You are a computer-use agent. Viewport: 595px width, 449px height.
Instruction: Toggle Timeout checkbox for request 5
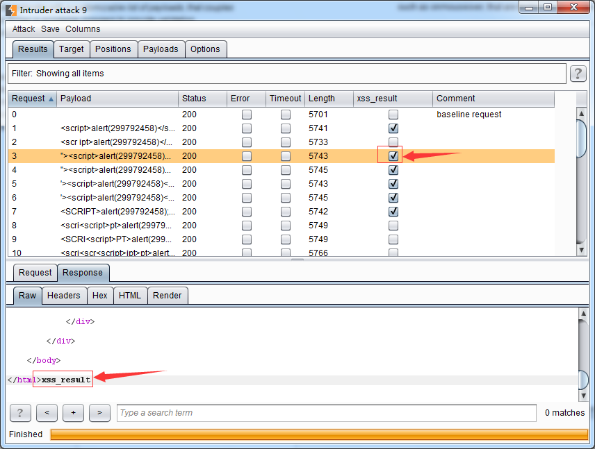(x=285, y=184)
